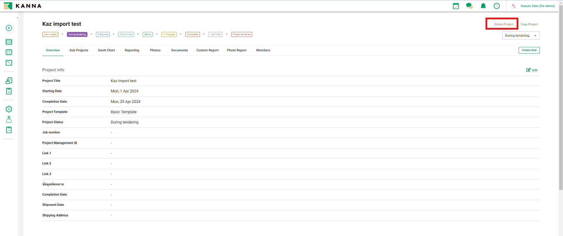Select the Completed status chip

pos(192,35)
